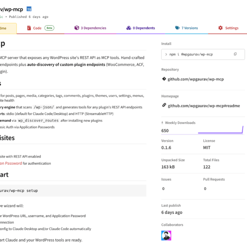Click the git repository diamond icon
Viewport: 247px width, 247px height.
(x=164, y=79)
